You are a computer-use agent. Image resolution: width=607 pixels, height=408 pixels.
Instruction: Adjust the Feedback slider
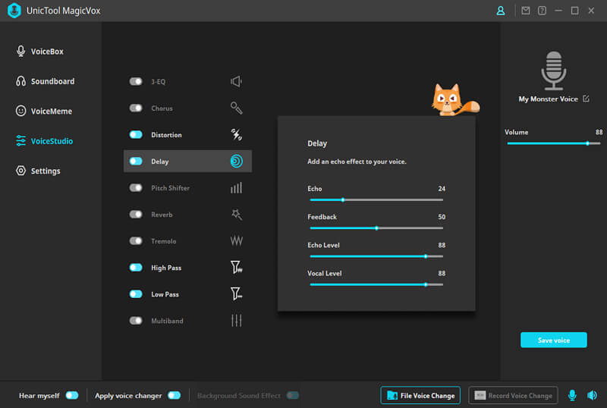[x=376, y=228]
